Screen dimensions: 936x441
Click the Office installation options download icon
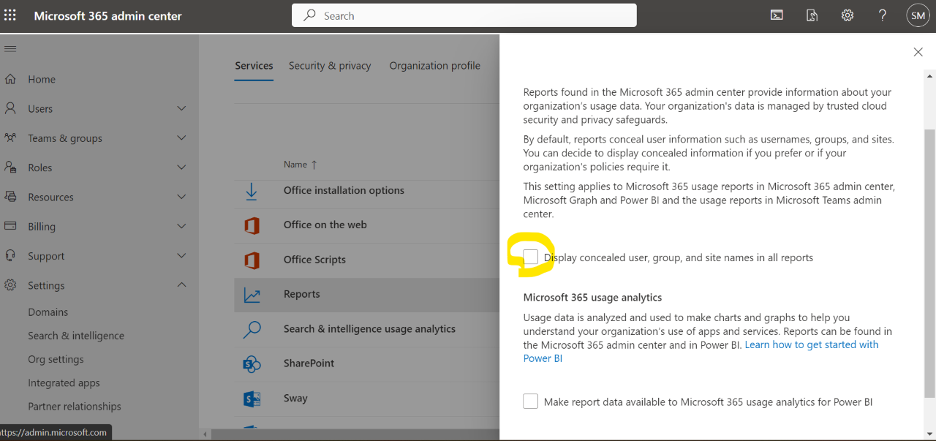[x=252, y=191]
